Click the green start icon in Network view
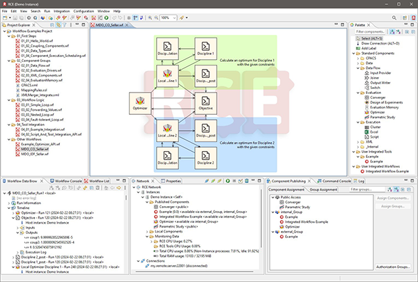 (228, 181)
